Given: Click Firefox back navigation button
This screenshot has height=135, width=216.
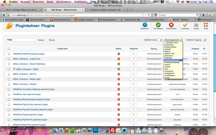Looking at the screenshot, I should (4, 15).
